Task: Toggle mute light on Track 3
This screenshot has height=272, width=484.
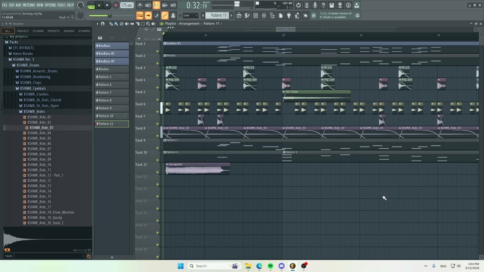Action: [x=158, y=75]
